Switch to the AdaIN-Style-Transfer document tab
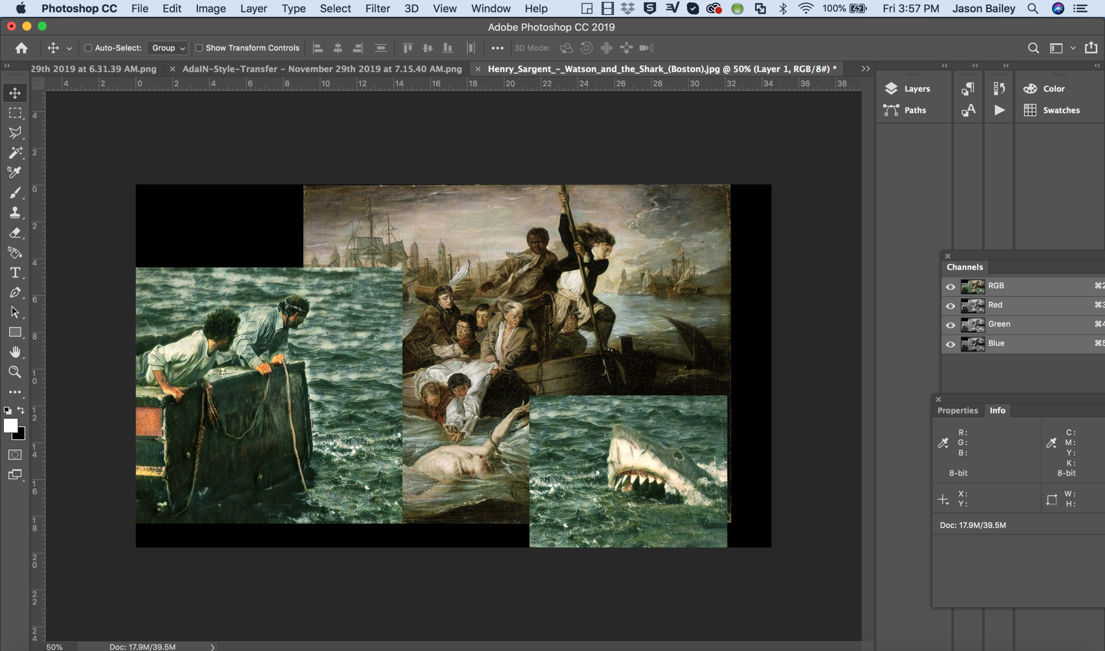Screen dimensions: 1105x651 pos(322,69)
